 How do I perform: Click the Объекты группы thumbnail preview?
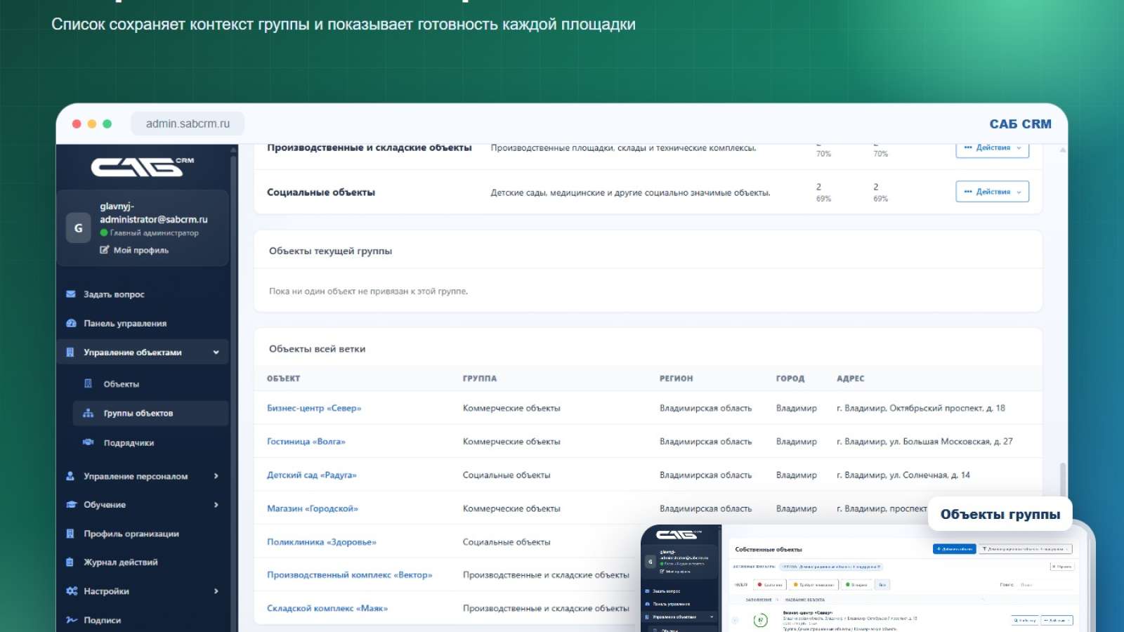pos(868,578)
